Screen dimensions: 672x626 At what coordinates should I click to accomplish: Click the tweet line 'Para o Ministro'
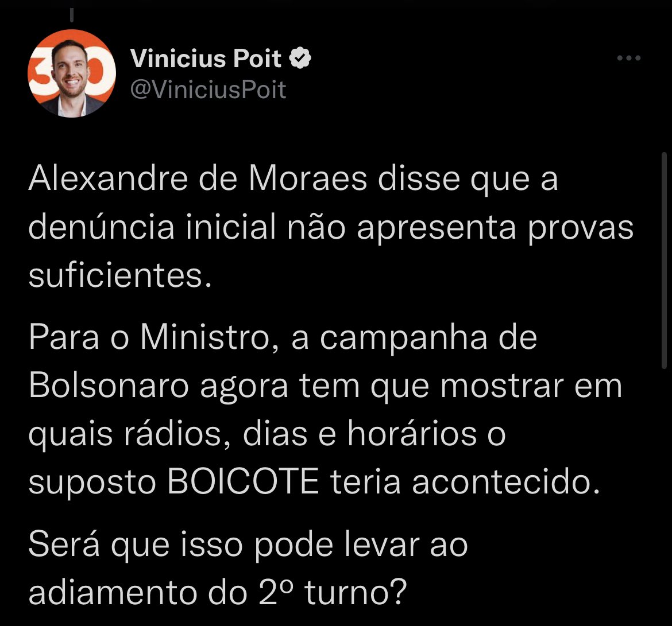283,338
